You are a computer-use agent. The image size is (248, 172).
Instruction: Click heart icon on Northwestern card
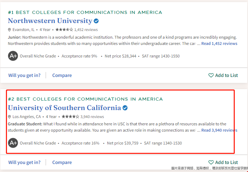pos(211,75)
